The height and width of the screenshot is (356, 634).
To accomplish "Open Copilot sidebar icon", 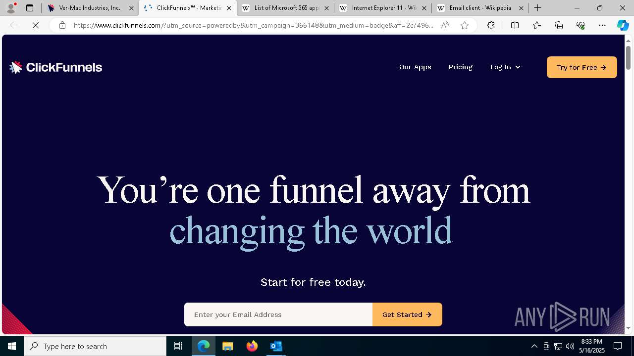I will tap(623, 25).
